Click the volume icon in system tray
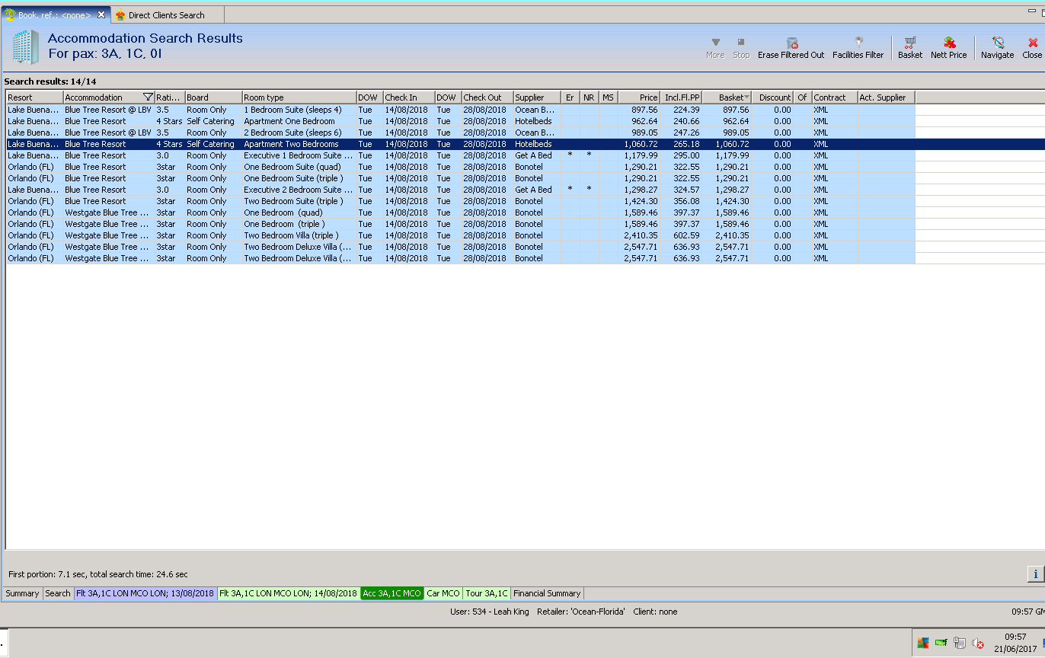This screenshot has height=658, width=1045. pyautogui.click(x=979, y=644)
